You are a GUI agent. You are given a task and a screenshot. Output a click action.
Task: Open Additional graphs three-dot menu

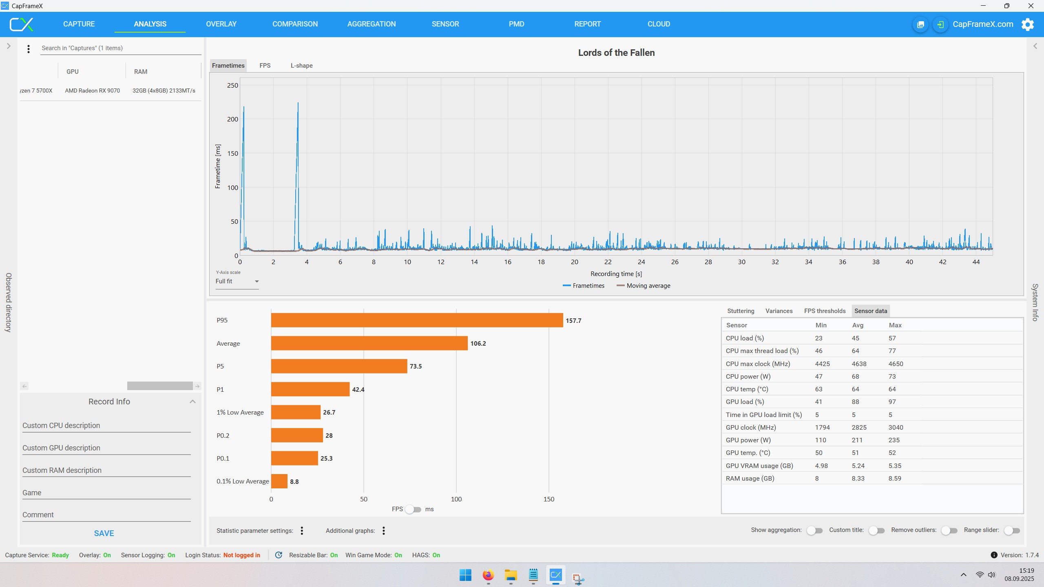383,530
